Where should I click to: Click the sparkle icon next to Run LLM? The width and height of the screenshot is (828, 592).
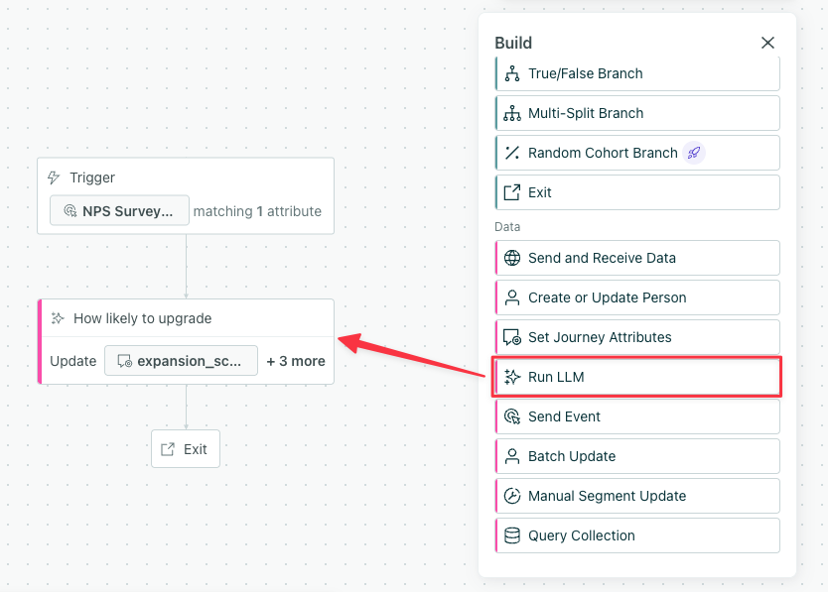(x=512, y=377)
